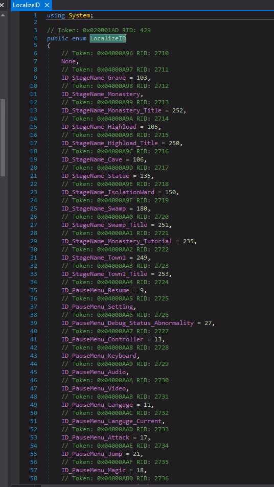Click the ID_StageName_Town1_Title identifier
The width and height of the screenshot is (274, 487).
104,274
